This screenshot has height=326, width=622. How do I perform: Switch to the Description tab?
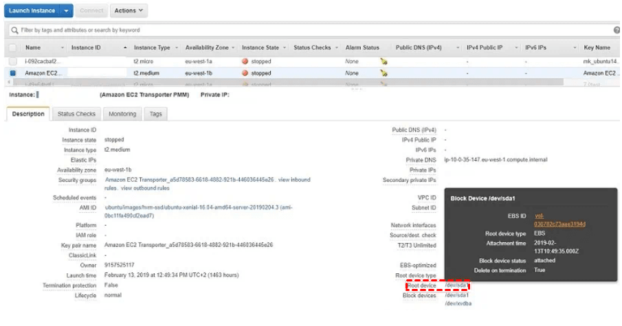[x=28, y=114]
